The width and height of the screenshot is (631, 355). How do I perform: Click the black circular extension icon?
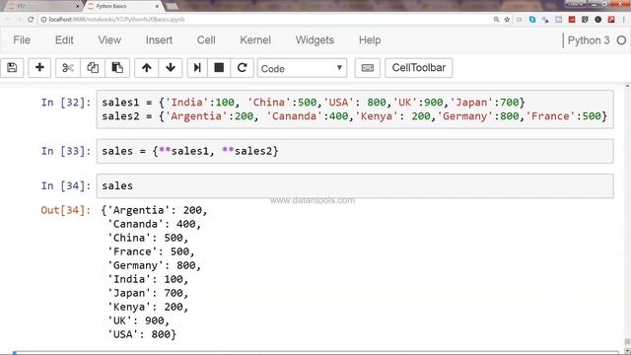click(598, 20)
